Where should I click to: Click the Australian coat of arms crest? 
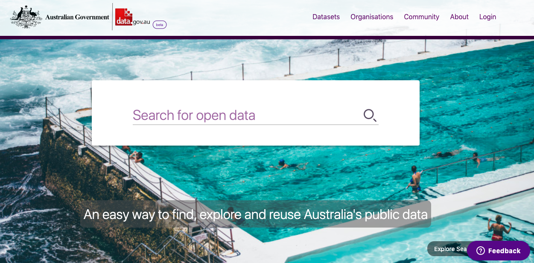26,17
